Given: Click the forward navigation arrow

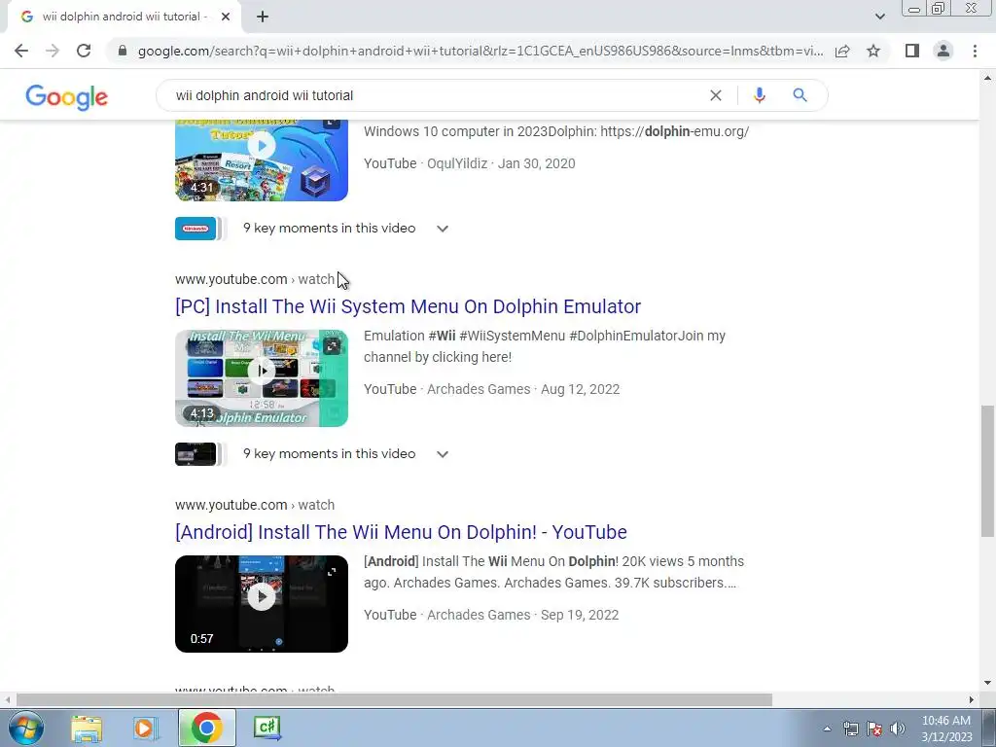Looking at the screenshot, I should point(53,51).
